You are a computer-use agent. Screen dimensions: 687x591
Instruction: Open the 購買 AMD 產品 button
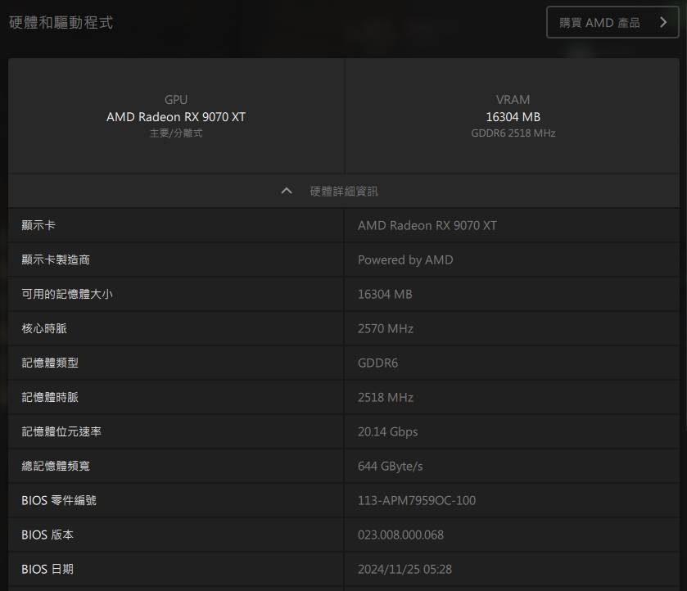[612, 22]
